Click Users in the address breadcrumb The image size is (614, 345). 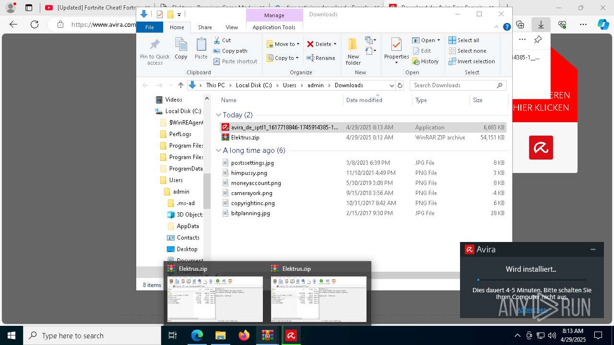290,85
